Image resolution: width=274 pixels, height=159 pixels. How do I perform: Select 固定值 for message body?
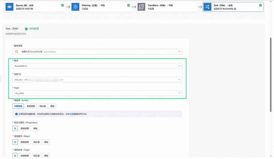click(x=43, y=106)
